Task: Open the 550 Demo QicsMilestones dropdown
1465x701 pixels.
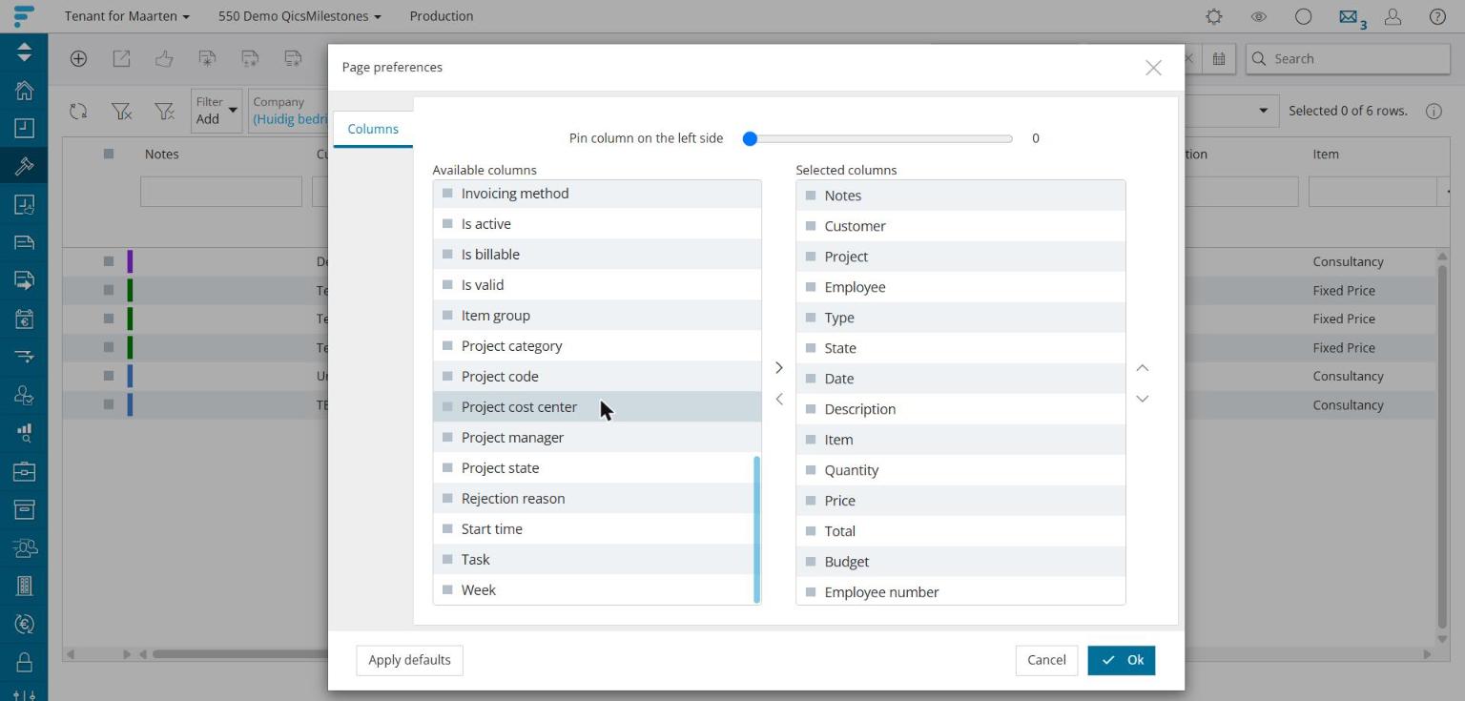Action: [x=299, y=16]
